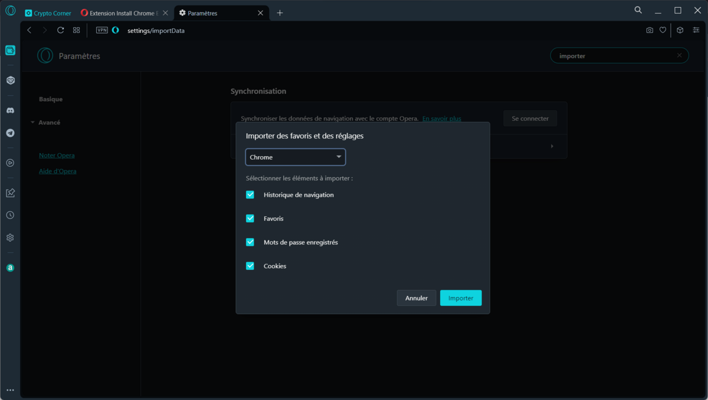The image size is (708, 400).
Task: Clear the settings search field
Action: point(679,55)
